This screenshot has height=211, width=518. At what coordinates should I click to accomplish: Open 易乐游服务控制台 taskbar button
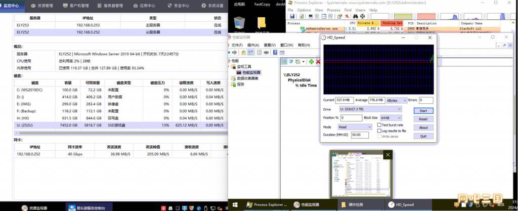coord(89,207)
